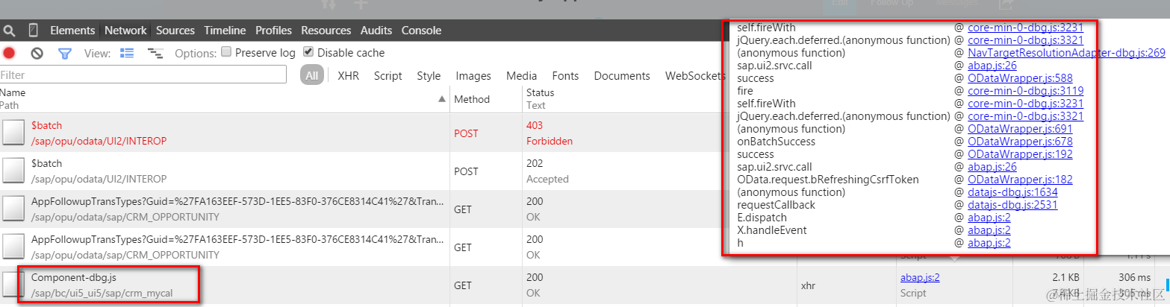Viewport: 1170px width, 307px height.
Task: Open abap.js:2 link beside X.handleEvent
Action: pos(989,230)
